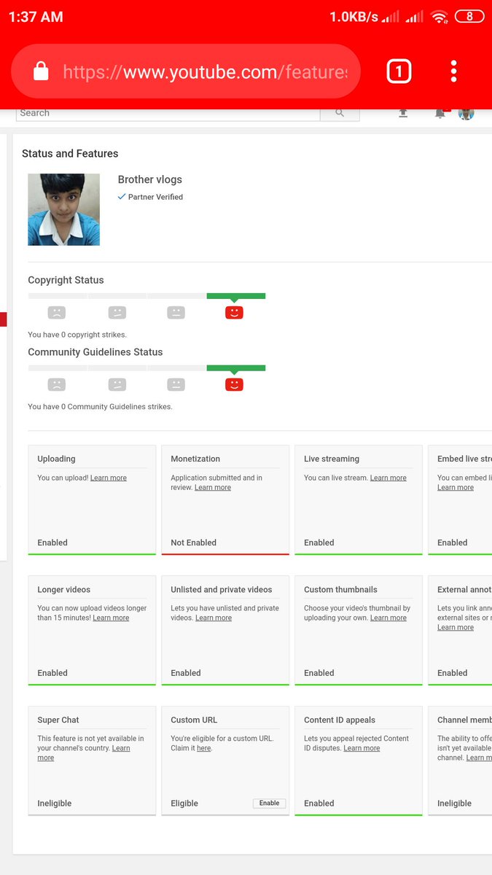The width and height of the screenshot is (492, 875).
Task: Click the Status and Features heading
Action: pyautogui.click(x=70, y=153)
